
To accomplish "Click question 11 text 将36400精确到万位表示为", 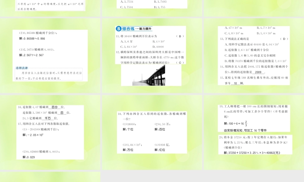I will point(136,36).
